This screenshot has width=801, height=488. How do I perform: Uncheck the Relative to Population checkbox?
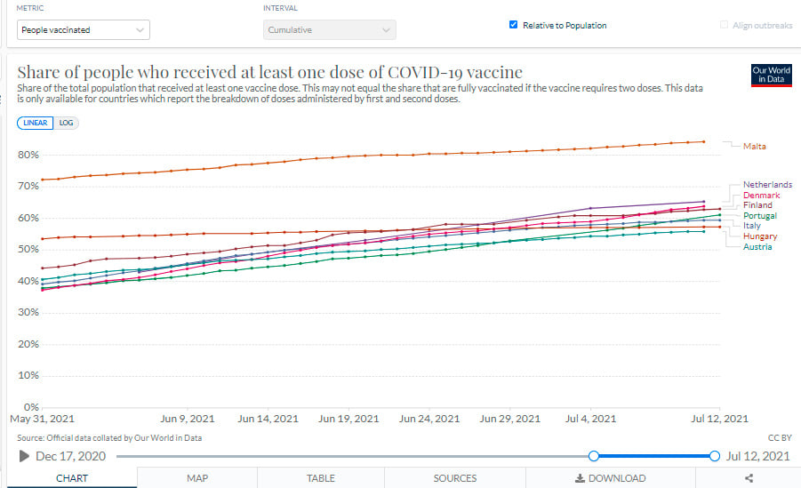coord(514,25)
